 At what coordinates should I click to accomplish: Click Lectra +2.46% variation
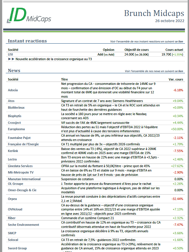pos(178,160)
